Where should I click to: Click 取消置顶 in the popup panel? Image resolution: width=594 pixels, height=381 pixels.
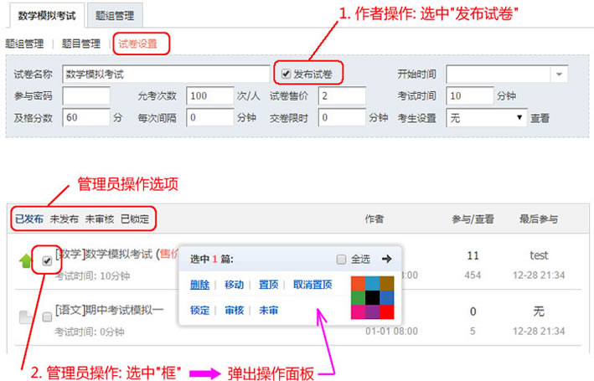pos(312,285)
